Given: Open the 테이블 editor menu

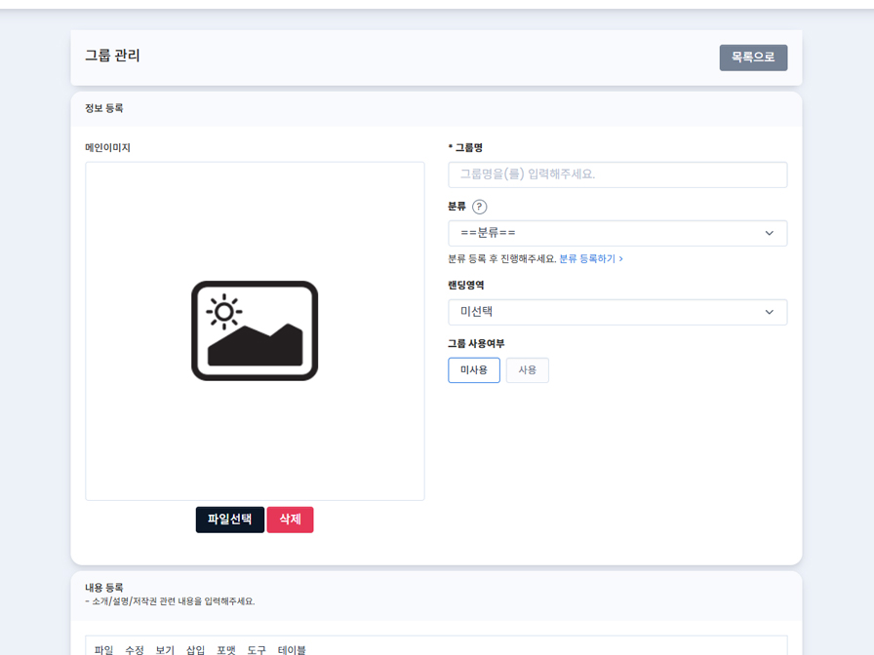Looking at the screenshot, I should click(x=292, y=649).
